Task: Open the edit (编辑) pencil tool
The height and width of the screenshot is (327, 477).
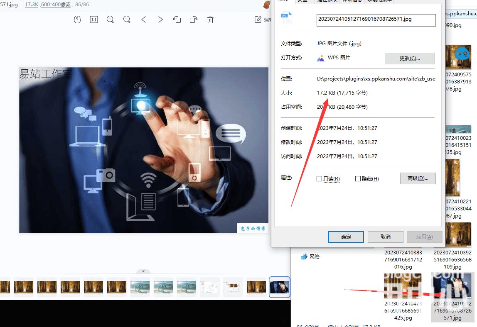Action: tap(263, 20)
